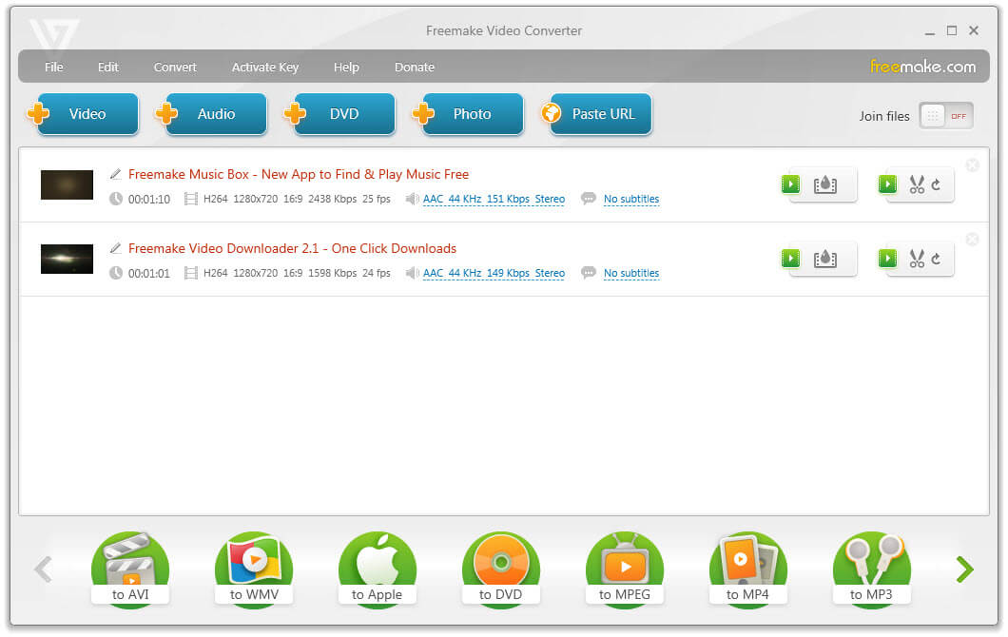
Task: Remove Freemake Music Box from the list
Action: click(x=973, y=165)
